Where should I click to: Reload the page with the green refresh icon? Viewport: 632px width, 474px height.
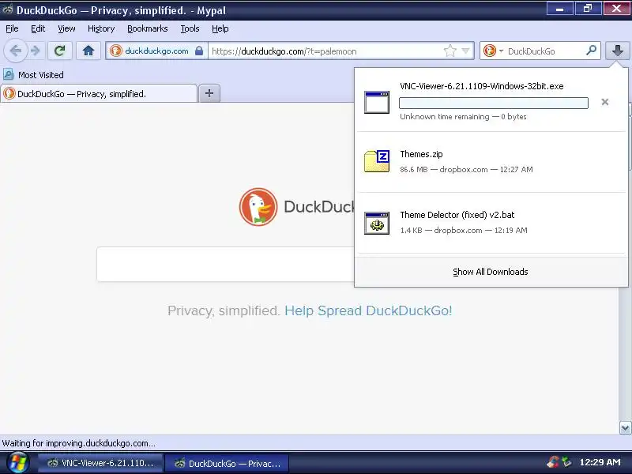(x=60, y=51)
